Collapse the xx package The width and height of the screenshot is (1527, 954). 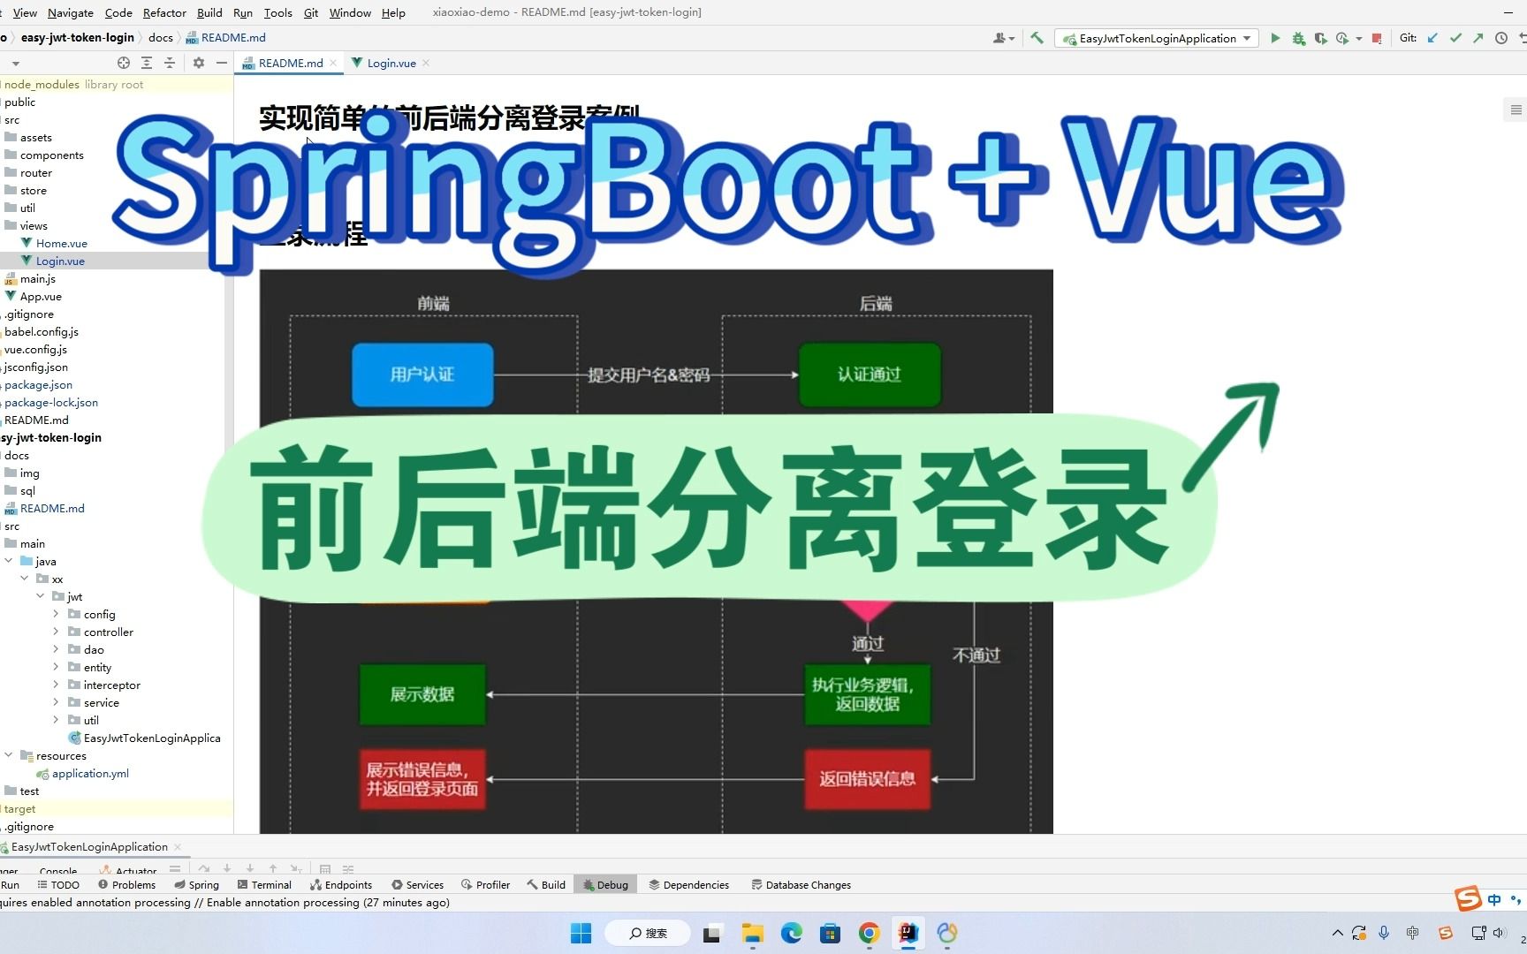25,579
